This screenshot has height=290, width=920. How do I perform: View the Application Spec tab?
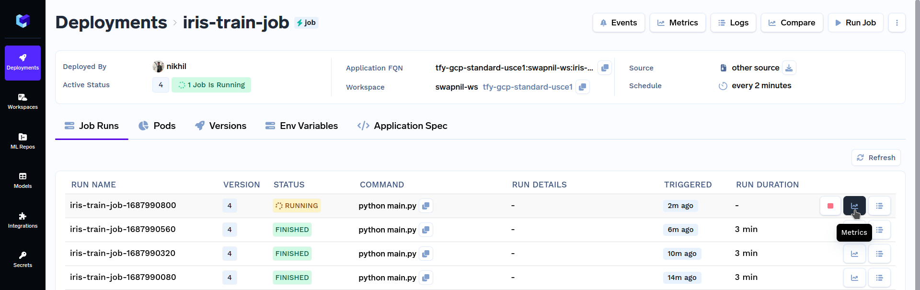(x=402, y=126)
